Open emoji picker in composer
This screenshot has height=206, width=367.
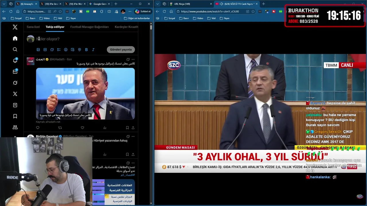point(66,49)
